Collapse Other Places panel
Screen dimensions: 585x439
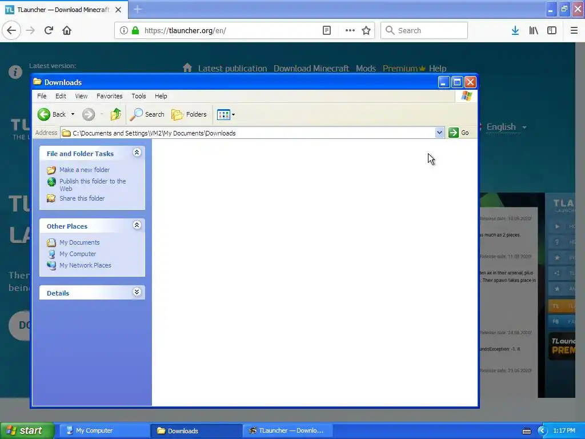coord(137,225)
